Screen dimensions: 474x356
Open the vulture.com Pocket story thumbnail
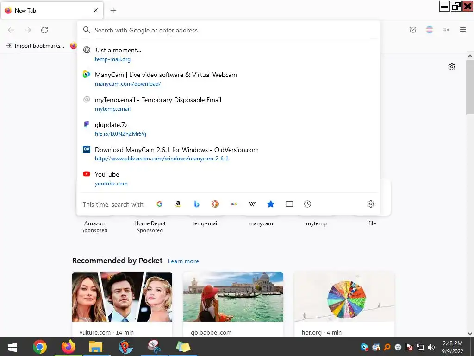pos(122,297)
